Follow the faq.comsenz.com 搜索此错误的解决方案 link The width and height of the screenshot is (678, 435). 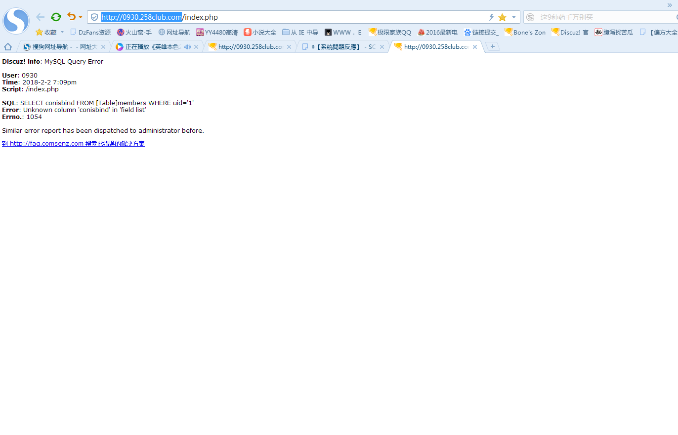[x=73, y=144]
